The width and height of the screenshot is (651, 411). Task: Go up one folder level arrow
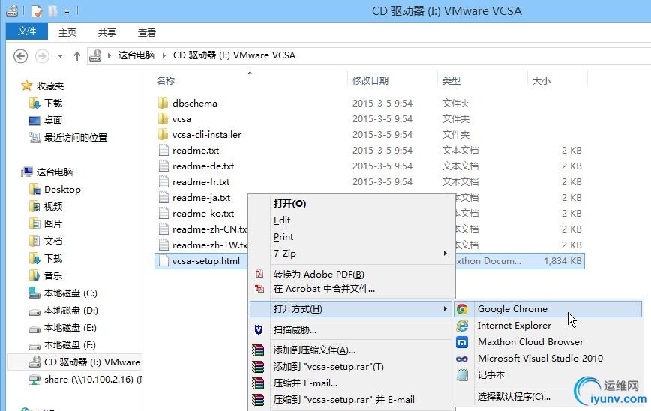(76, 56)
